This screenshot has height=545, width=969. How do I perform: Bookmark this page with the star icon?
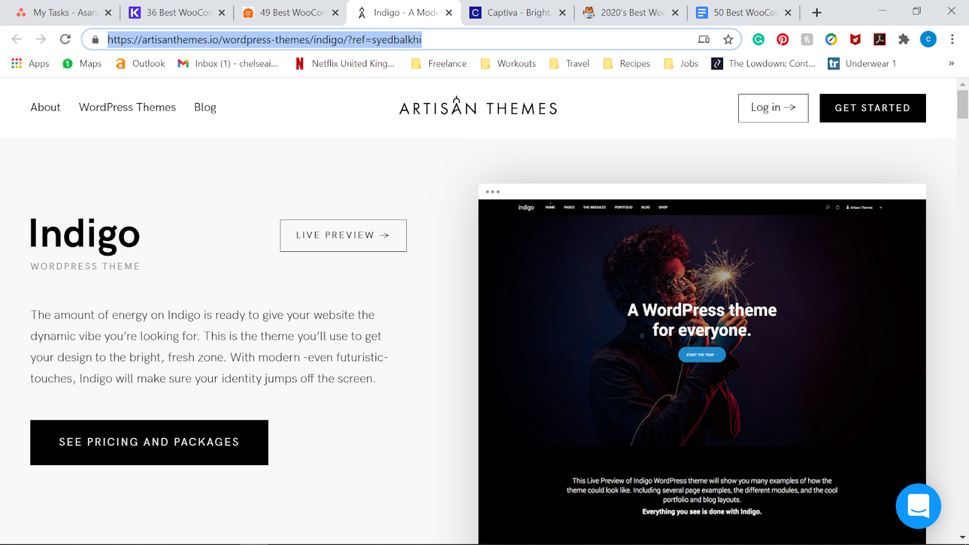[x=728, y=39]
